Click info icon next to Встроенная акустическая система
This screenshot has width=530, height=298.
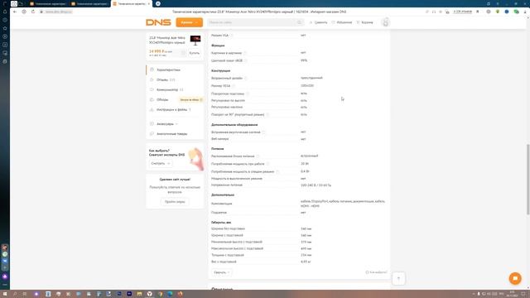point(263,132)
